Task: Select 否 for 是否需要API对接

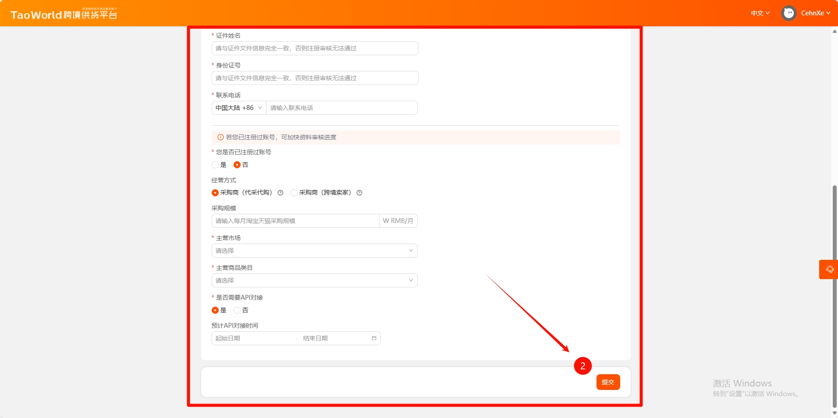Action: click(237, 310)
